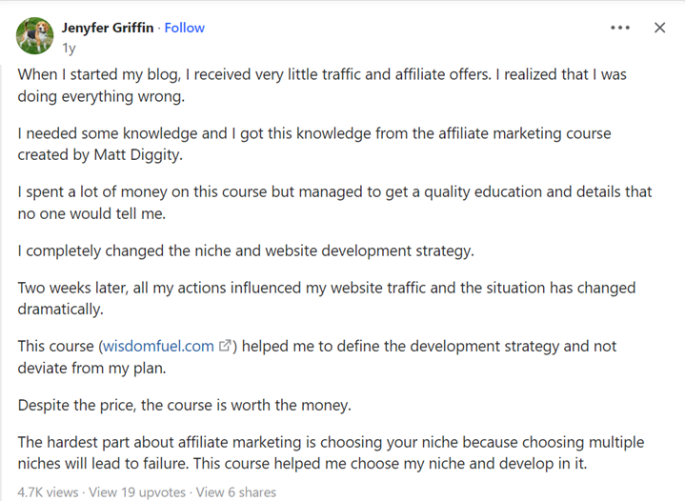Screen dimensions: 685x501
Task: Click the sentence "I spent a lot of money"
Action: pyautogui.click(x=334, y=203)
